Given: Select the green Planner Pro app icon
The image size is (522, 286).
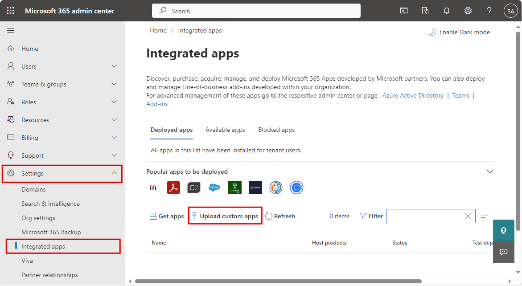Looking at the screenshot, I should pos(235,188).
